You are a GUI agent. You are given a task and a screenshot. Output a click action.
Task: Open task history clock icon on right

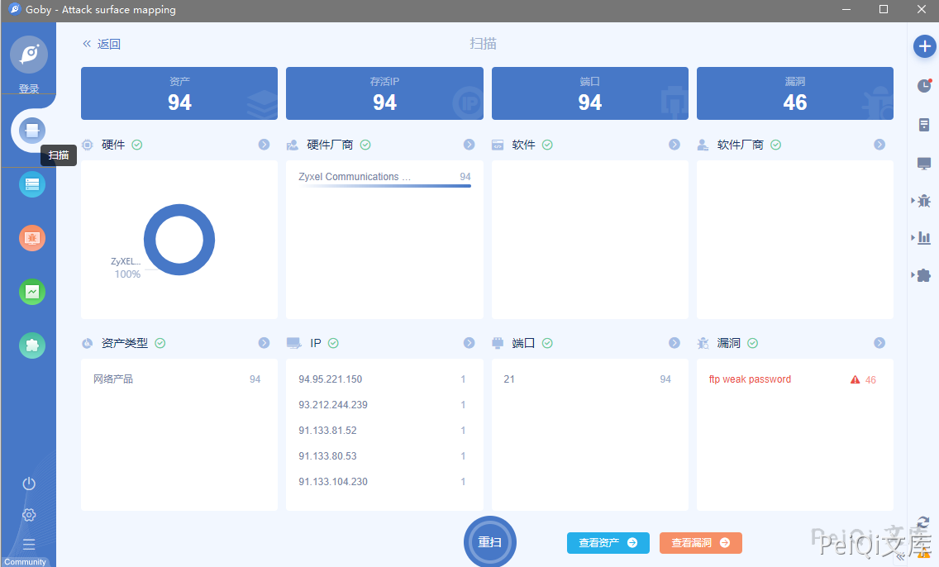pos(924,86)
